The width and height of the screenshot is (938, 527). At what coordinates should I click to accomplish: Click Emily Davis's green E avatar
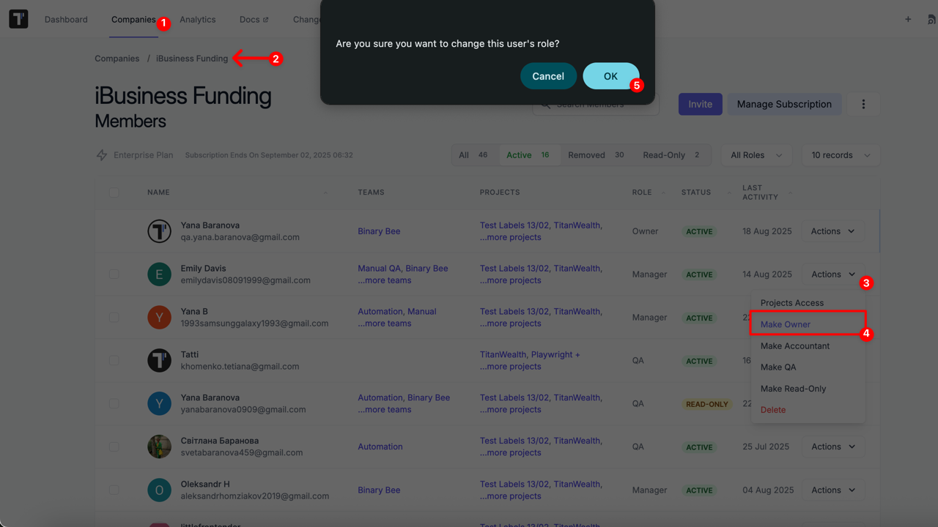pyautogui.click(x=159, y=274)
